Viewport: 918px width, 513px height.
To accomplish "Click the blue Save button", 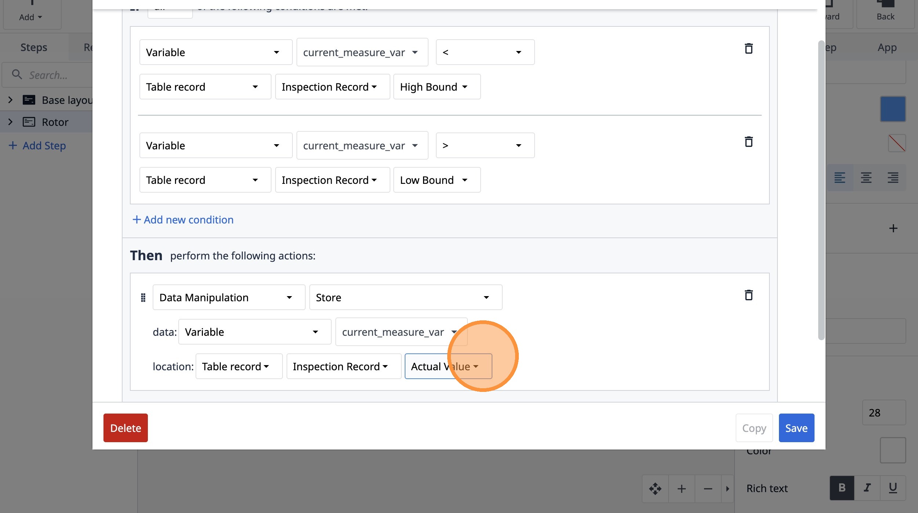I will pyautogui.click(x=796, y=428).
